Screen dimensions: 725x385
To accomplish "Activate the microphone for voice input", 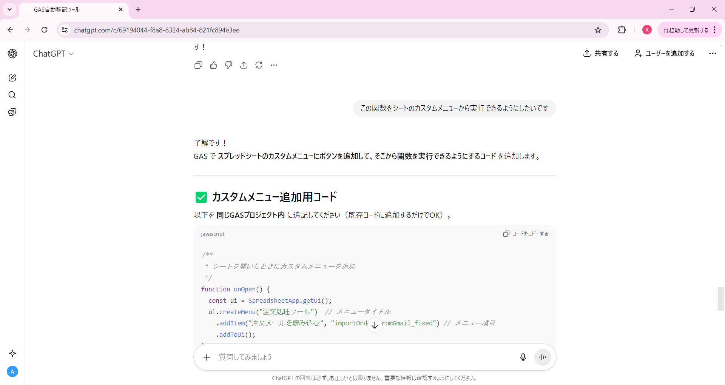I will pos(523,357).
